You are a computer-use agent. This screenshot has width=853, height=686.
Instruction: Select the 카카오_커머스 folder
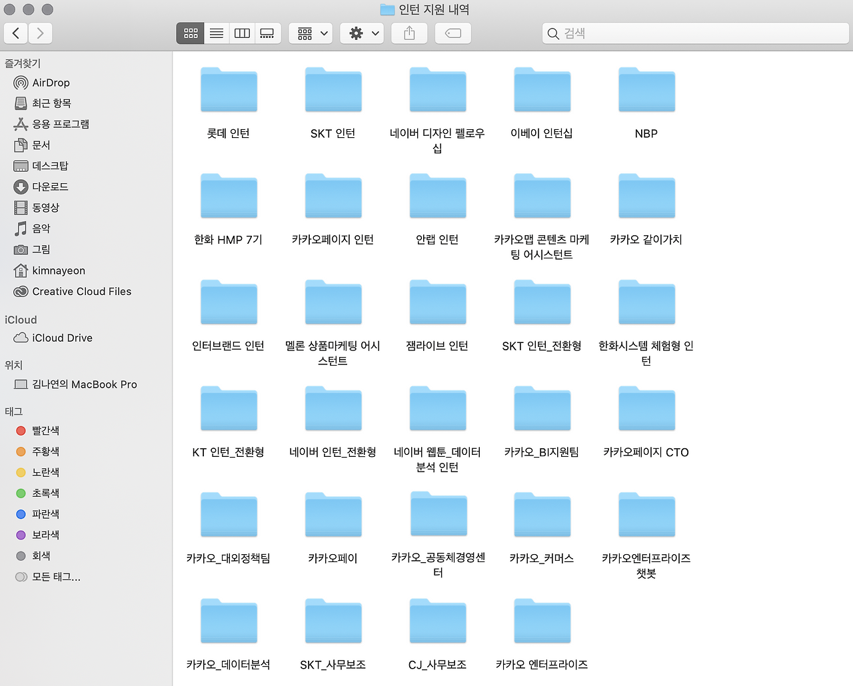pyautogui.click(x=542, y=528)
